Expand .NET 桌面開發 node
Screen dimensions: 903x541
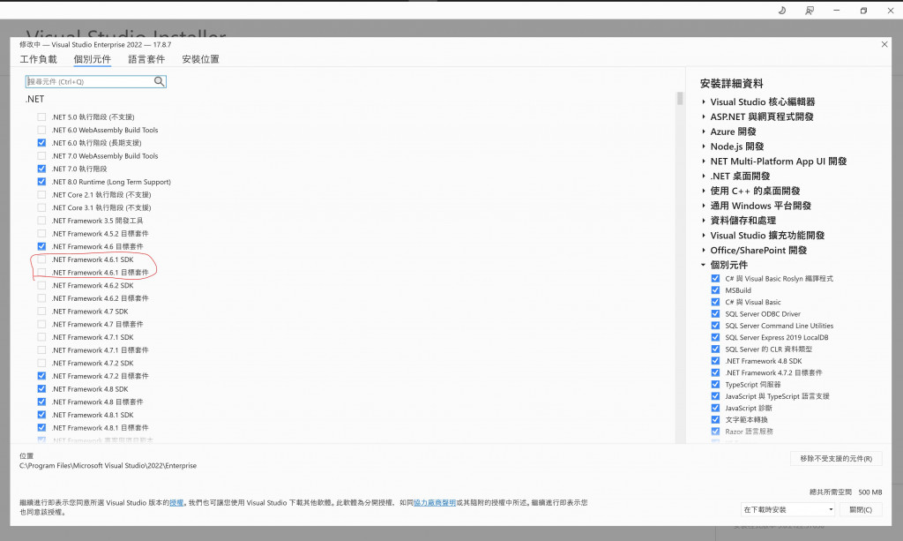(704, 177)
